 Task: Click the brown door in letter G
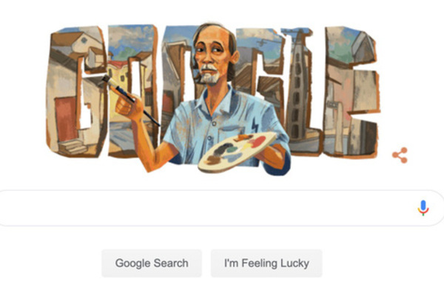(66, 119)
